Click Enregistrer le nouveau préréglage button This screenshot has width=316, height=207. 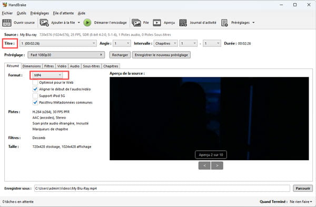161,55
